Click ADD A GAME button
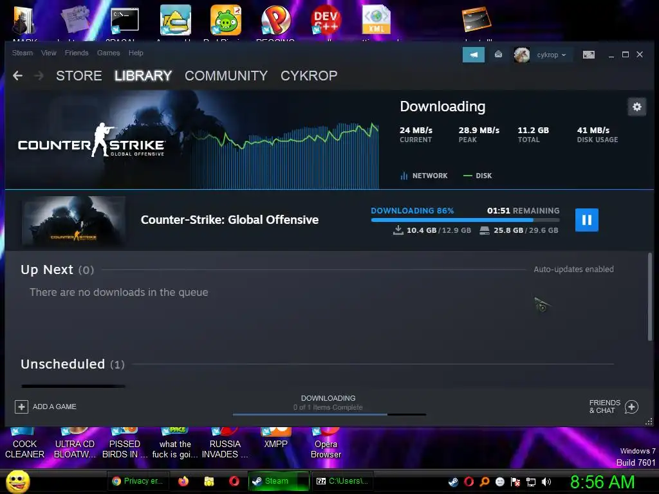Viewport: 659px width, 494px height. coord(46,407)
